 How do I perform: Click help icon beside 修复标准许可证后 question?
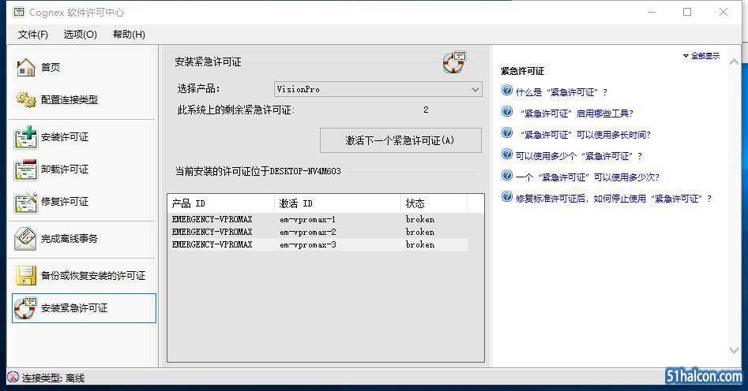click(507, 197)
